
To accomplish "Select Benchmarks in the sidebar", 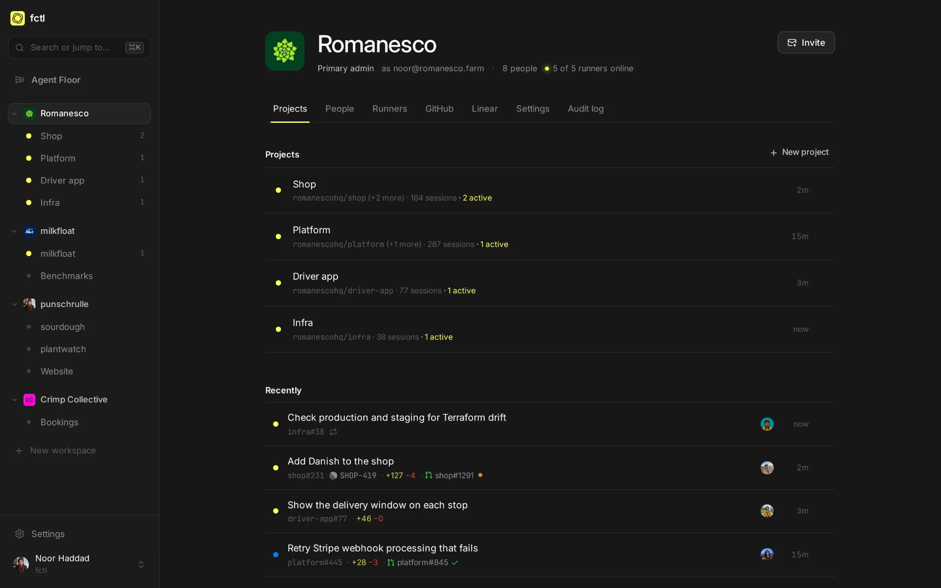I will pos(79,276).
